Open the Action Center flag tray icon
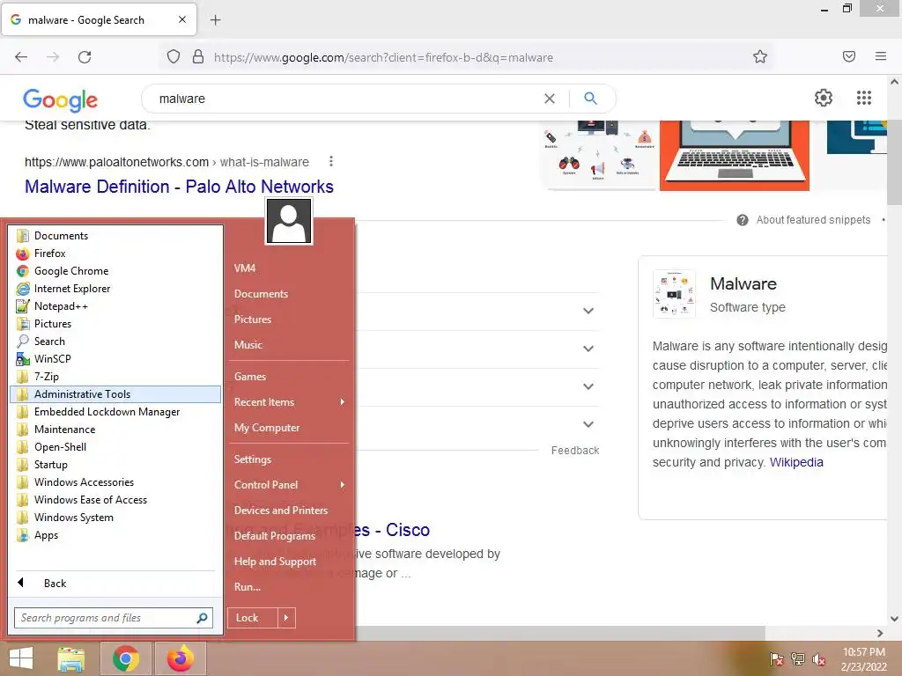Image resolution: width=902 pixels, height=676 pixels. [777, 659]
